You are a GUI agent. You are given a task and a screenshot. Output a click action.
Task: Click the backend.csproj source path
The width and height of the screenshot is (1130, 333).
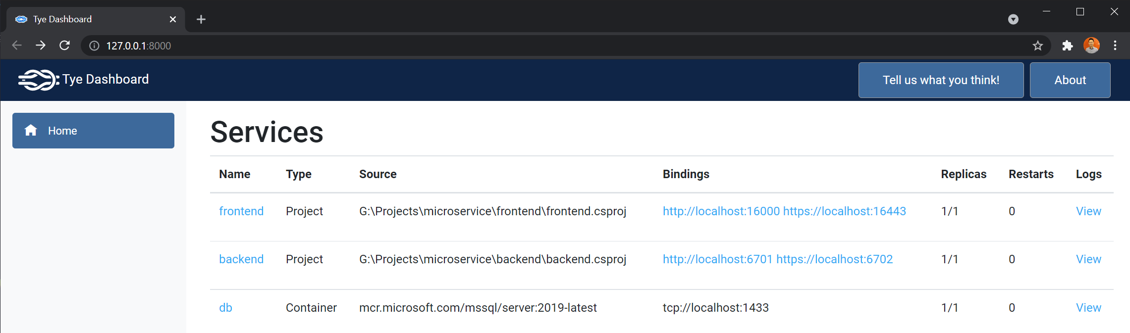point(493,259)
